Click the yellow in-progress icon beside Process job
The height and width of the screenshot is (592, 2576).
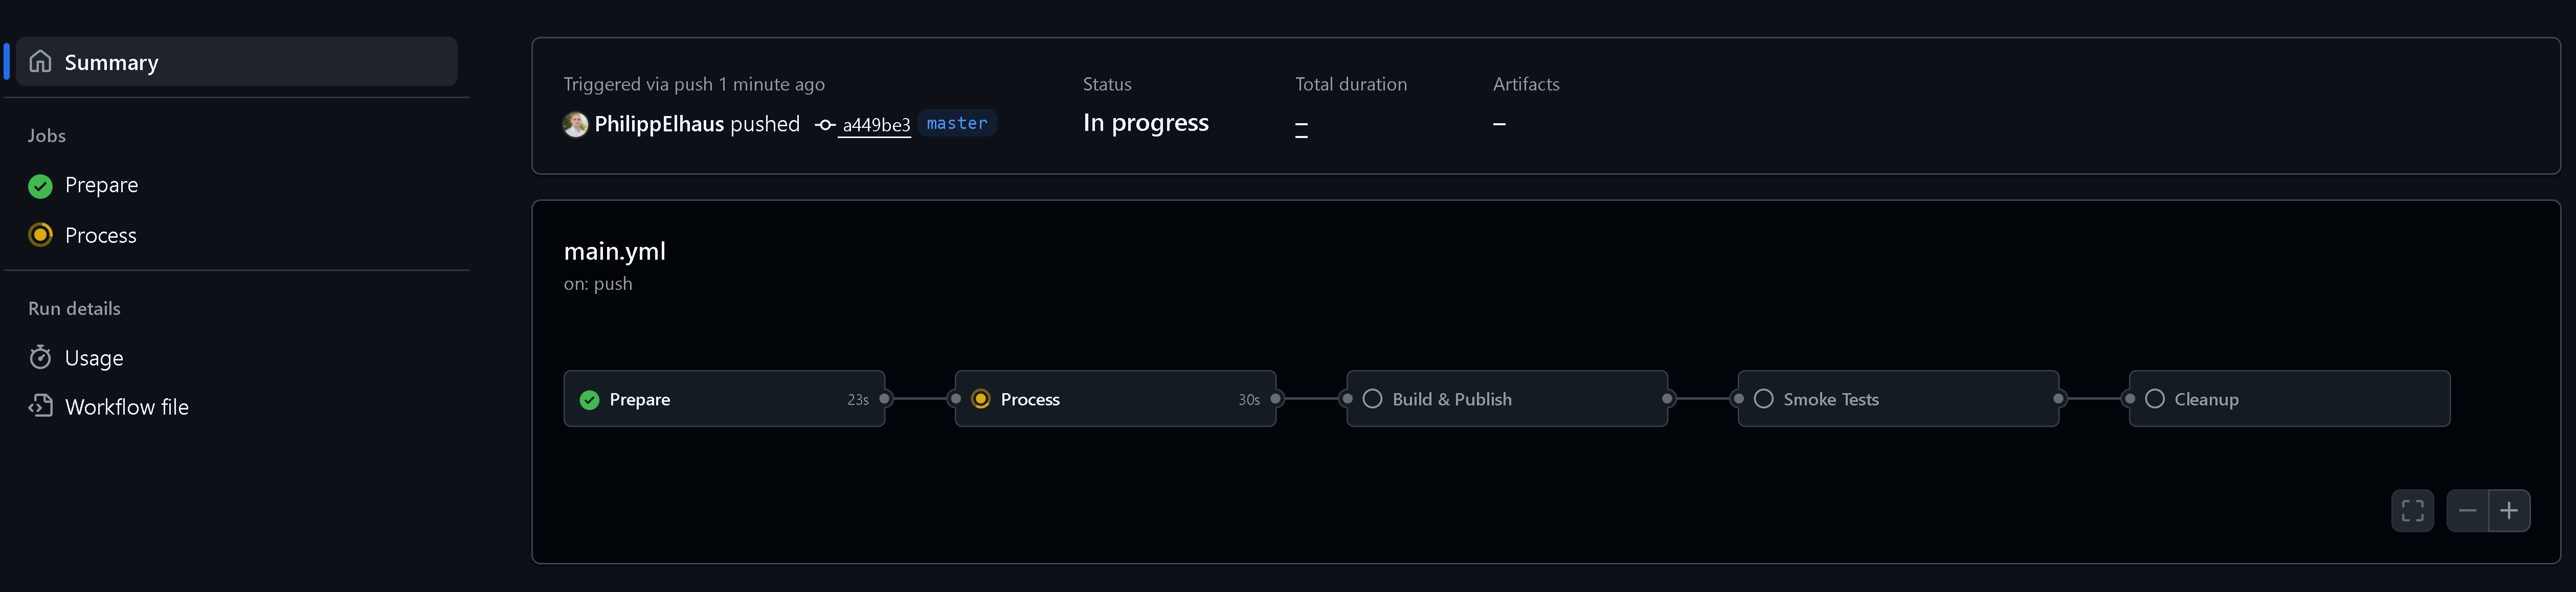click(x=40, y=235)
